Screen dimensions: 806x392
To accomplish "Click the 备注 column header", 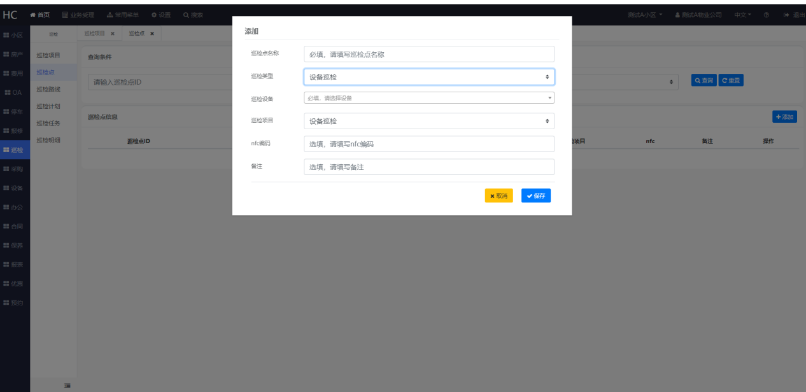I will 707,141.
